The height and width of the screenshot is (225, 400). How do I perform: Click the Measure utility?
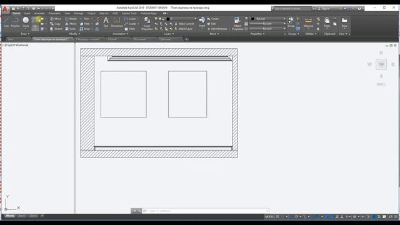click(x=308, y=22)
